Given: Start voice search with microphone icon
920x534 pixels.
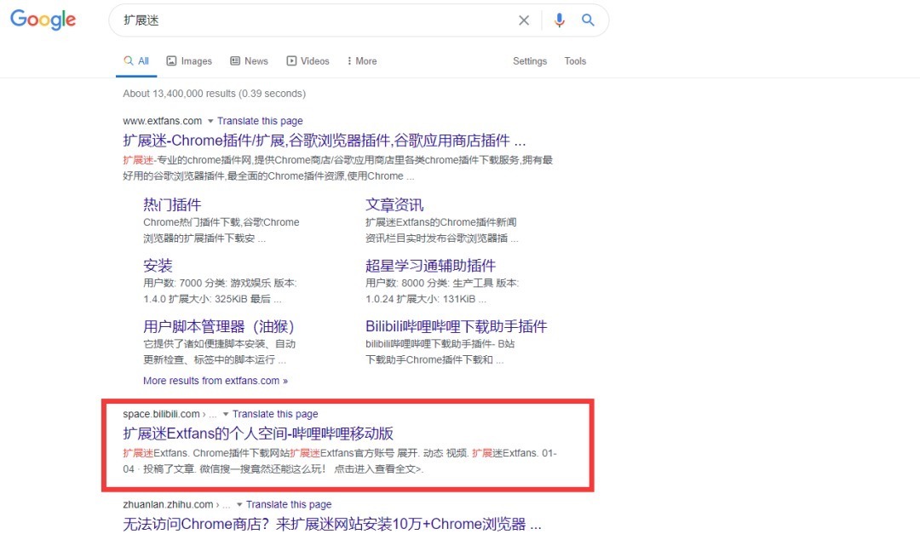Looking at the screenshot, I should coord(559,20).
